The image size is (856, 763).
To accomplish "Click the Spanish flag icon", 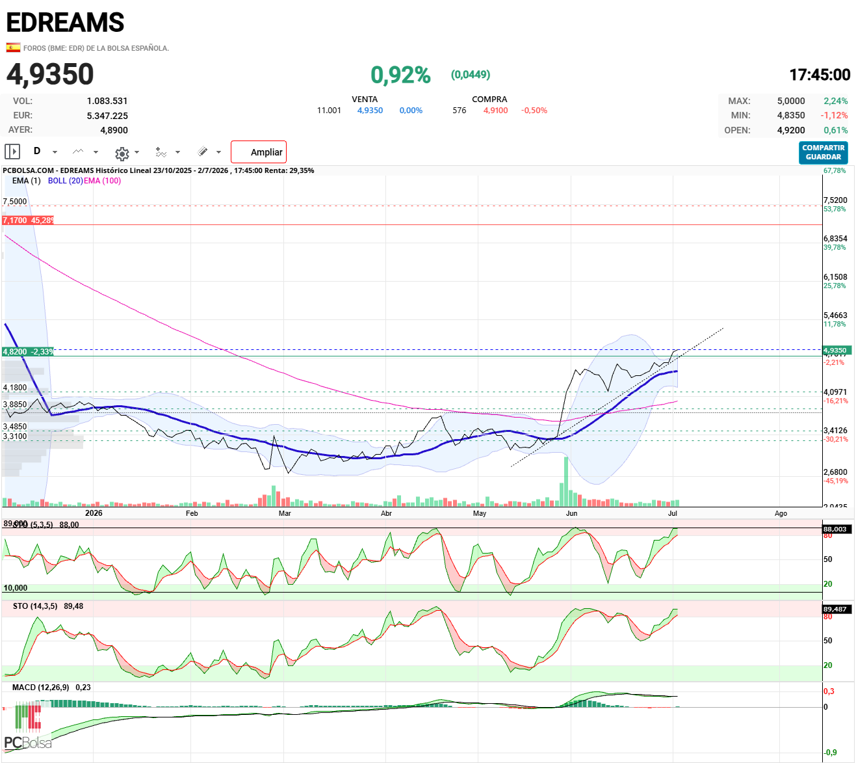I will pos(13,47).
